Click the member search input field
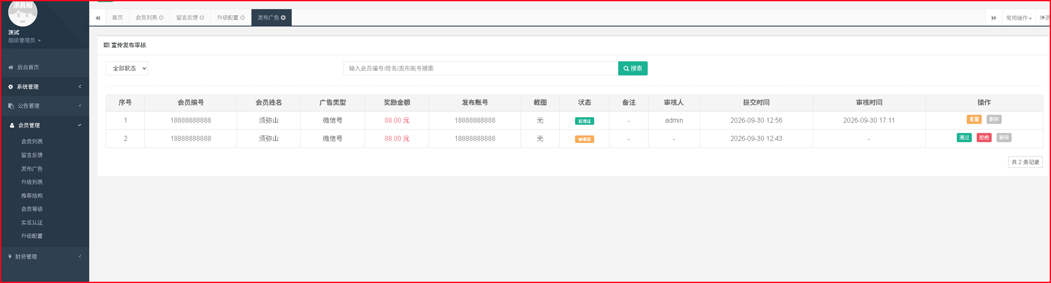 point(481,68)
